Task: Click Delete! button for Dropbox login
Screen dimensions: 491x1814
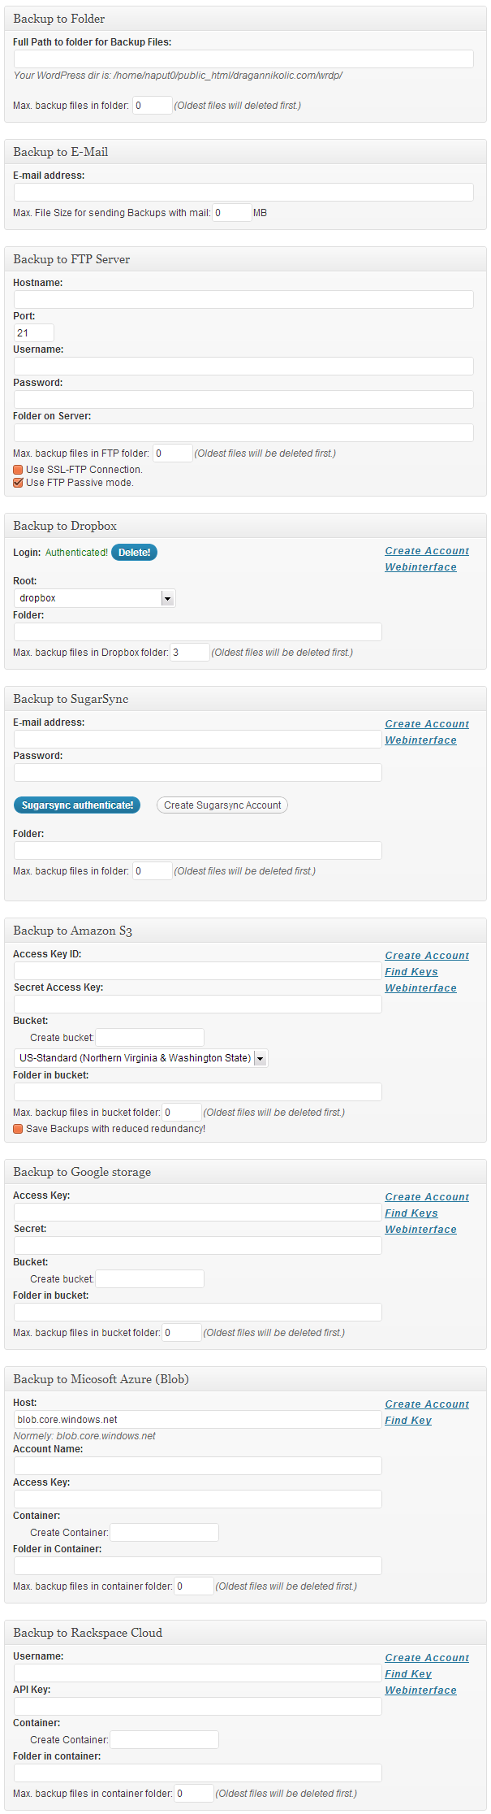Action: click(x=134, y=553)
